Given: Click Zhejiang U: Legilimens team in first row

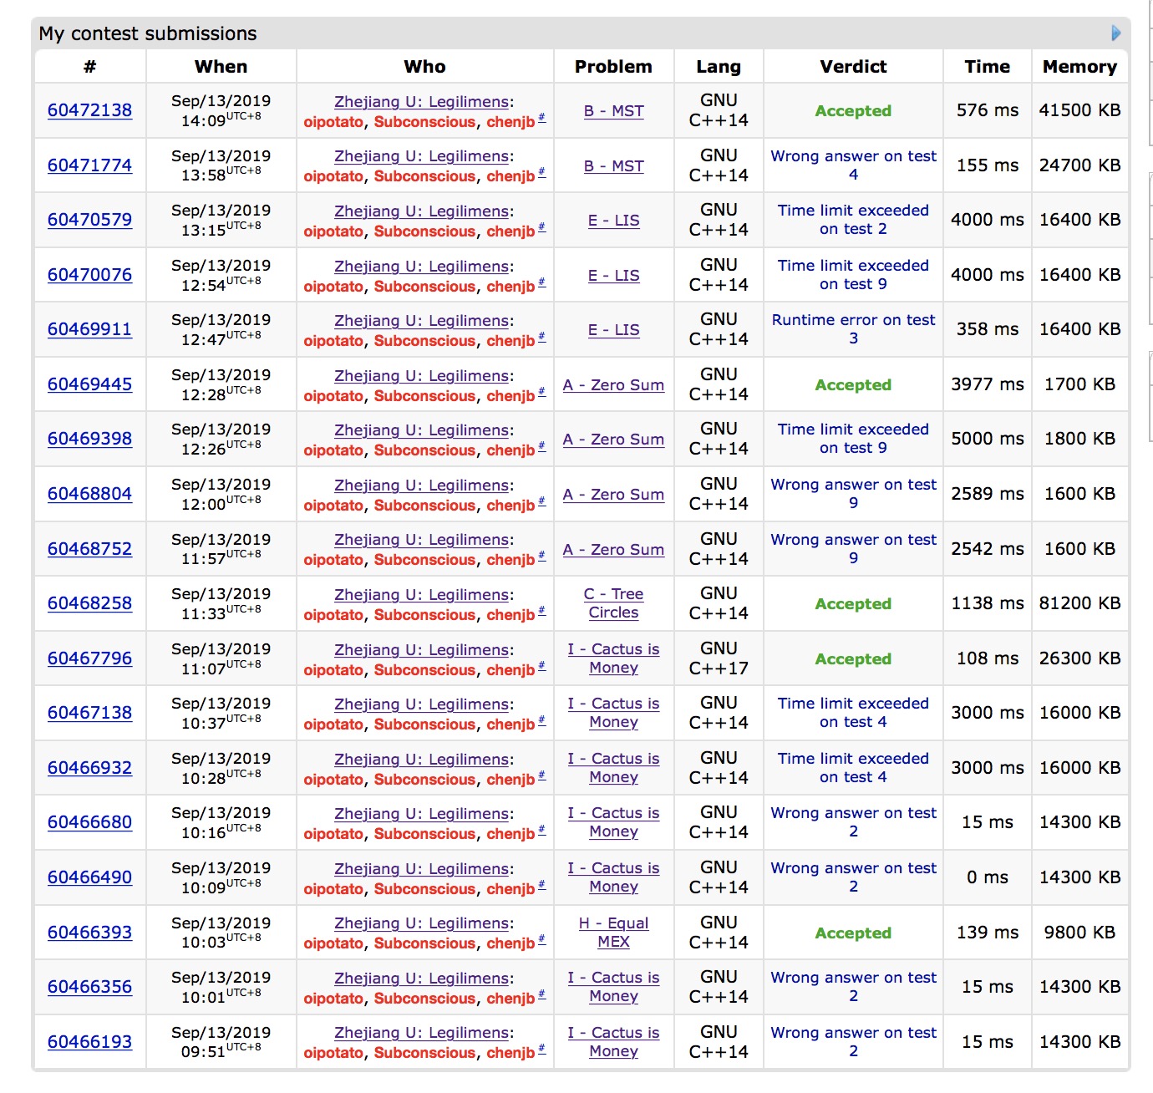Looking at the screenshot, I should pyautogui.click(x=422, y=102).
